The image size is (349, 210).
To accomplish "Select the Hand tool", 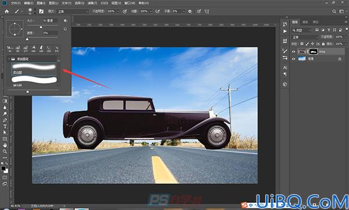I will point(5,145).
